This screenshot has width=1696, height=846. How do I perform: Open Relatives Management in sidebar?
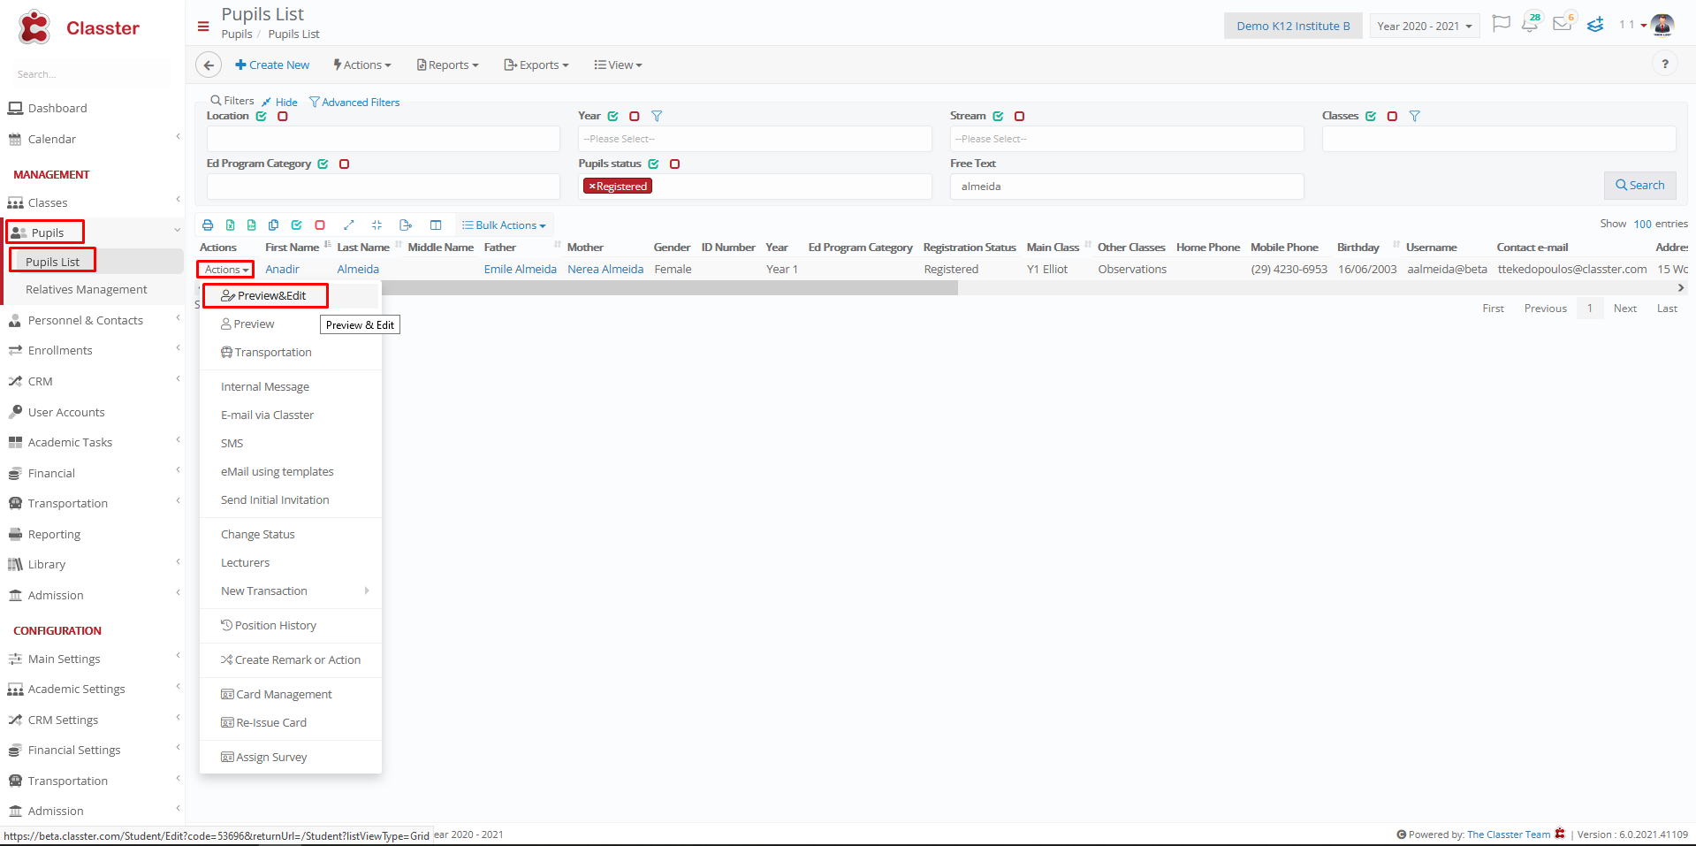pos(87,290)
